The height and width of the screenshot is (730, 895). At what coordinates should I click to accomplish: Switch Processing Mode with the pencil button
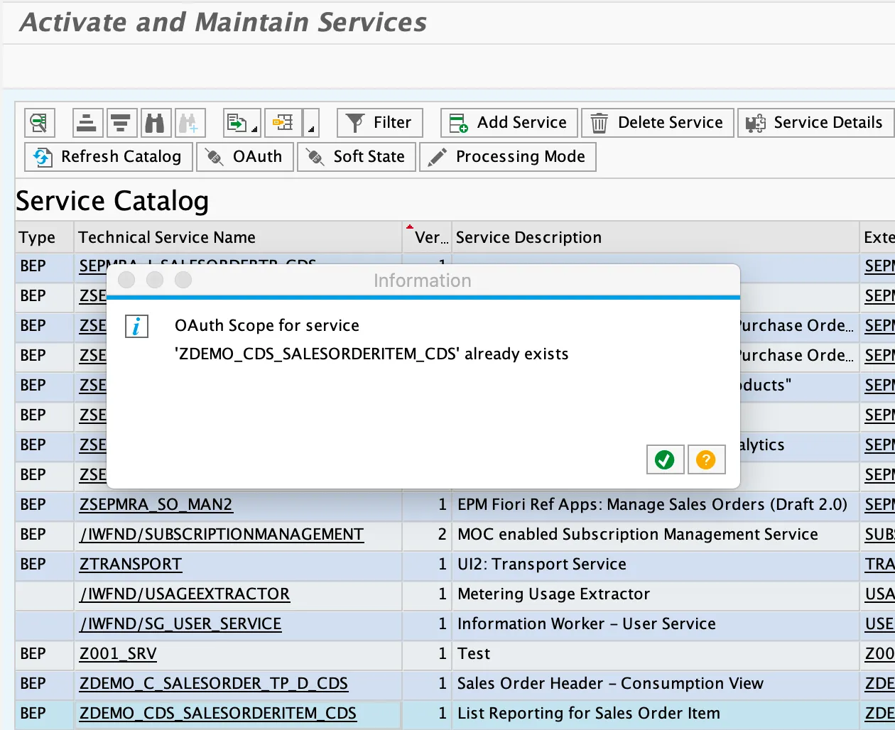(x=507, y=157)
